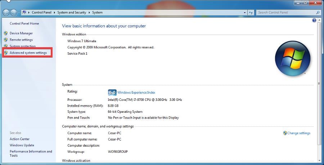The height and width of the screenshot is (165, 324).
Task: Click the 64-bit Operating System value
Action: pos(125,112)
